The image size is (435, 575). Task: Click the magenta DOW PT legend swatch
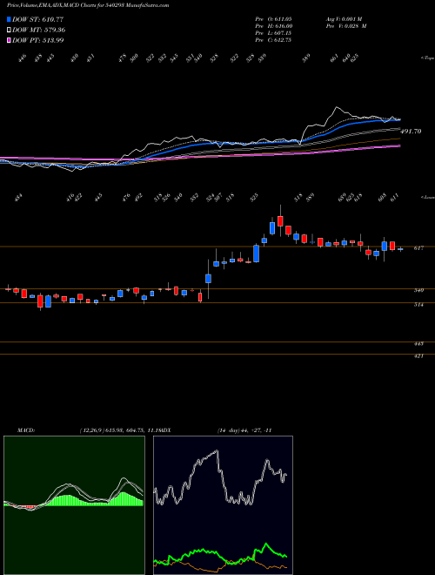(9, 40)
